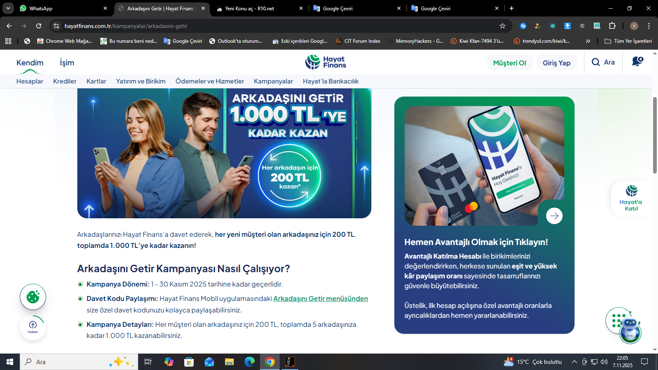This screenshot has width=658, height=370.
Task: Click the cookie settings icon
Action: tap(33, 297)
